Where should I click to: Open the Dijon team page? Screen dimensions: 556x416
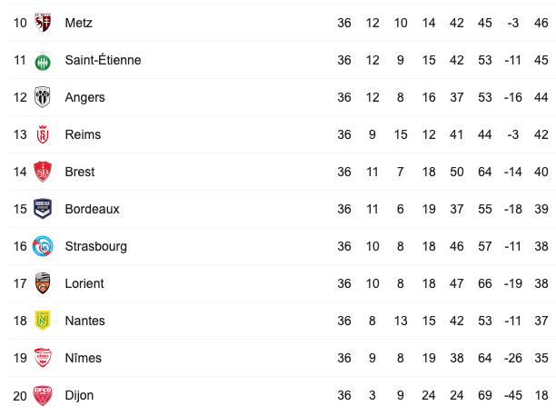click(79, 395)
